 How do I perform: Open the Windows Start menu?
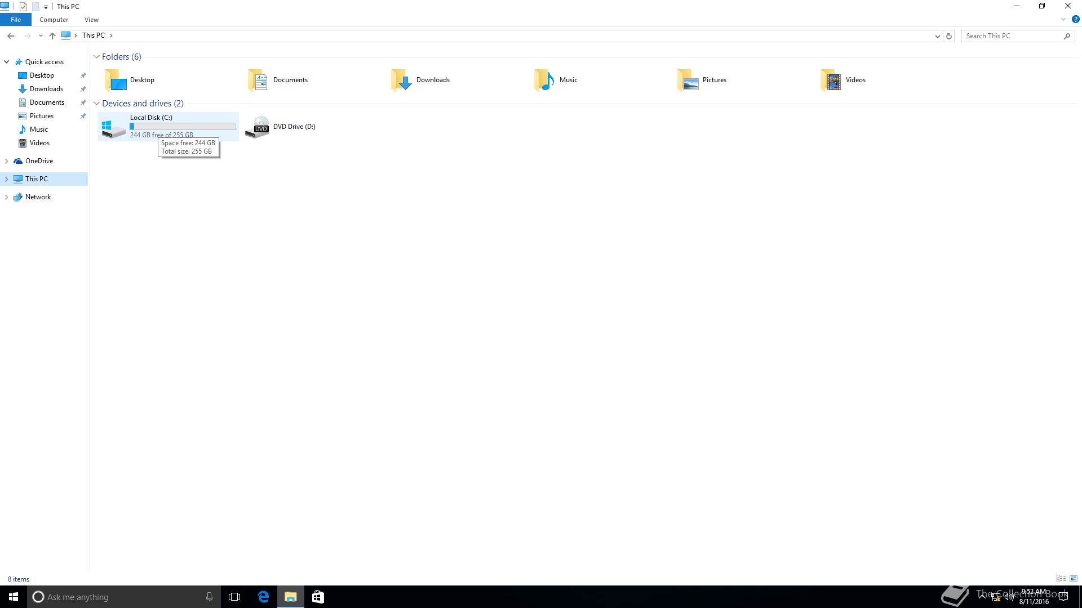14,597
